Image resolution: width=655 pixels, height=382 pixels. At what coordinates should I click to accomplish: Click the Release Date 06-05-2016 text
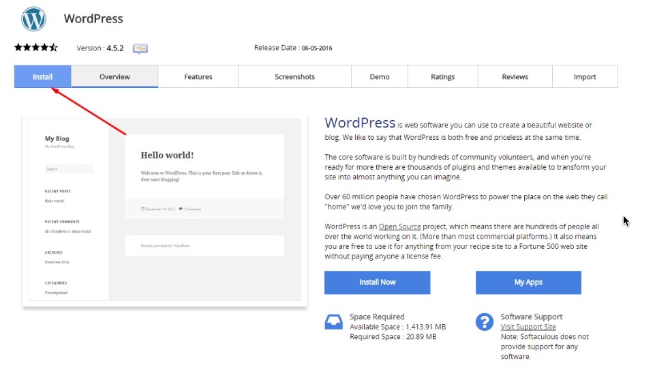click(293, 48)
